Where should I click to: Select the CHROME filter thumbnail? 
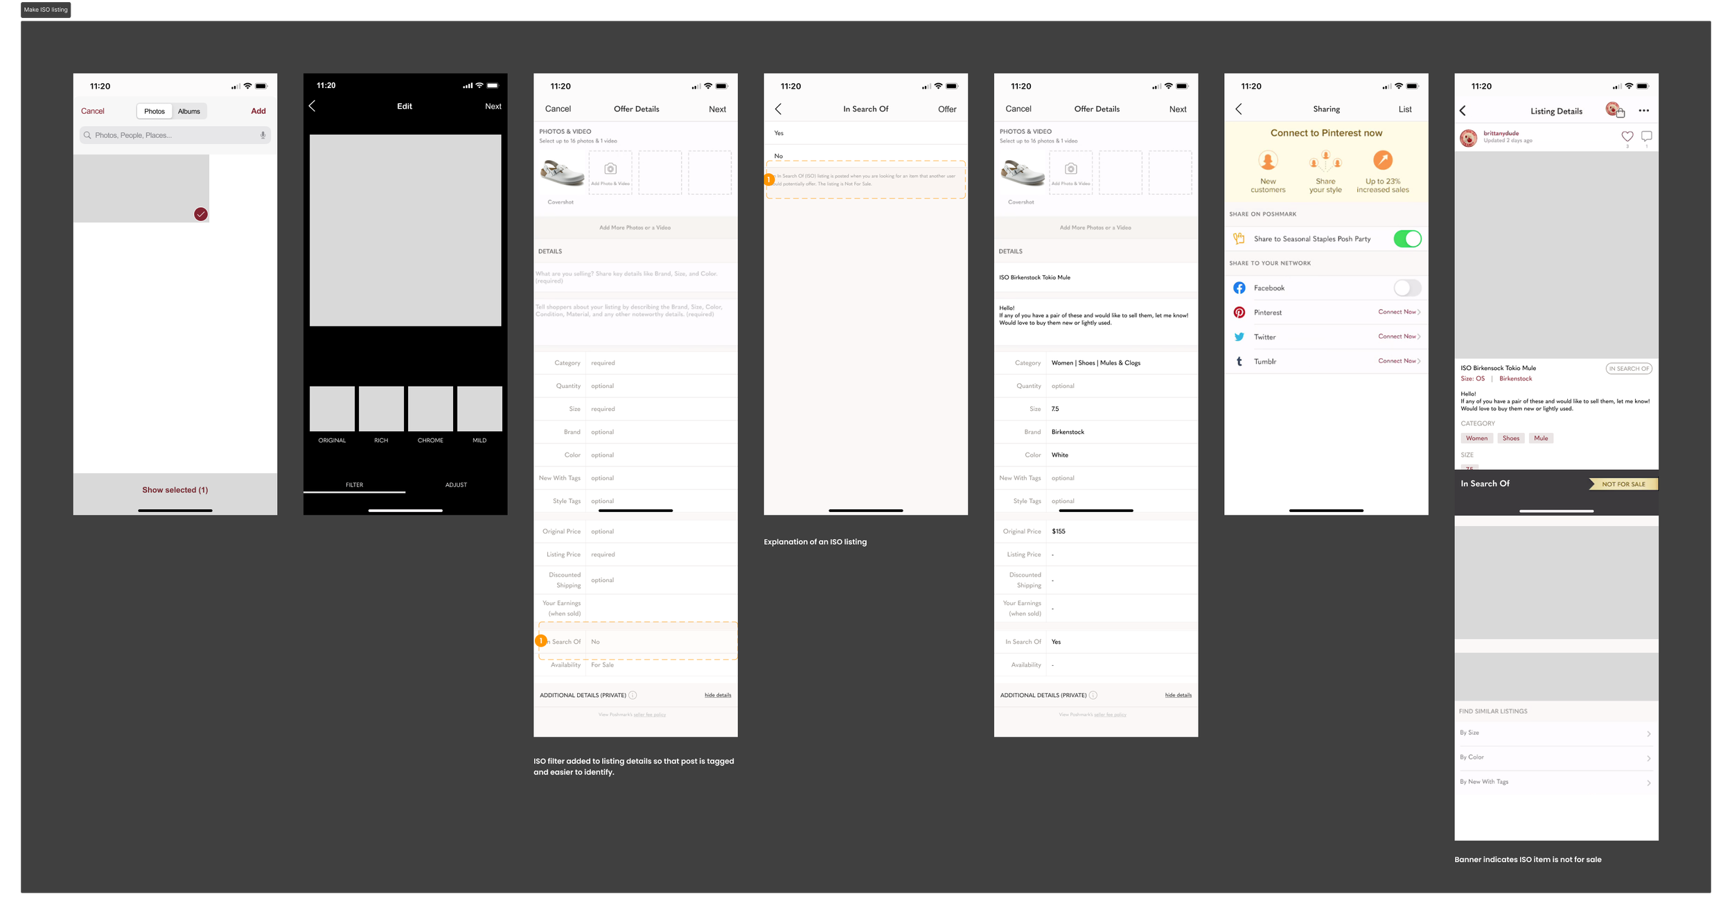(430, 410)
